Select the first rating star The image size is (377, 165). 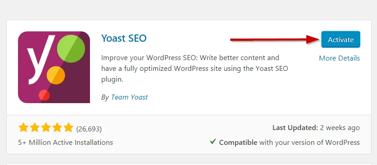pos(23,127)
